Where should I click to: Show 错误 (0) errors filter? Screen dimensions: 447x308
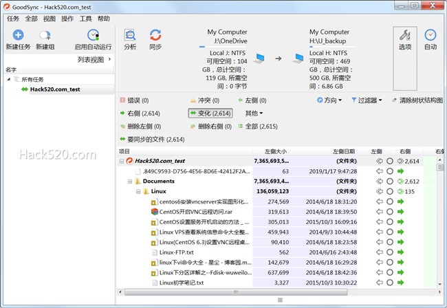click(x=134, y=100)
